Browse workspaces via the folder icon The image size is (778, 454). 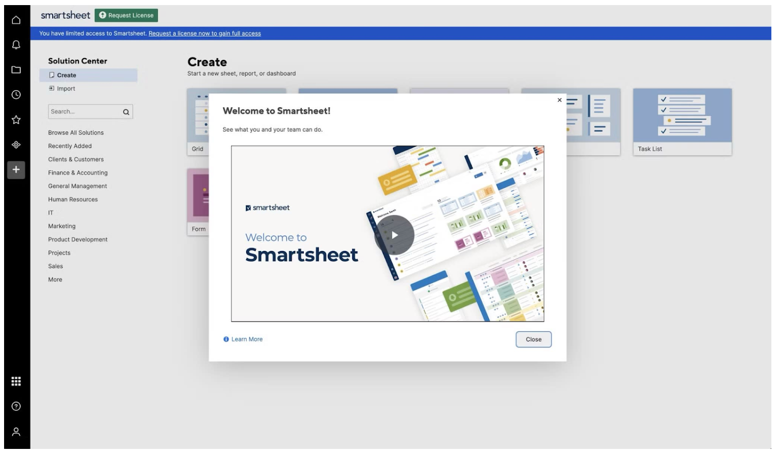(16, 69)
